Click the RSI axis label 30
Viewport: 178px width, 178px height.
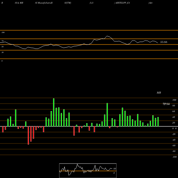2,52
